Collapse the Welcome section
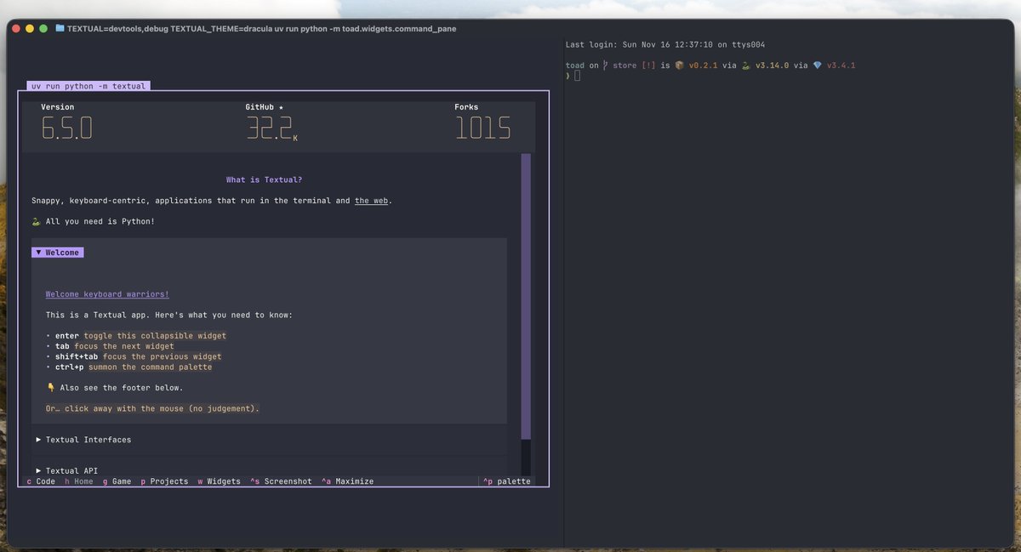1021x552 pixels. click(58, 253)
